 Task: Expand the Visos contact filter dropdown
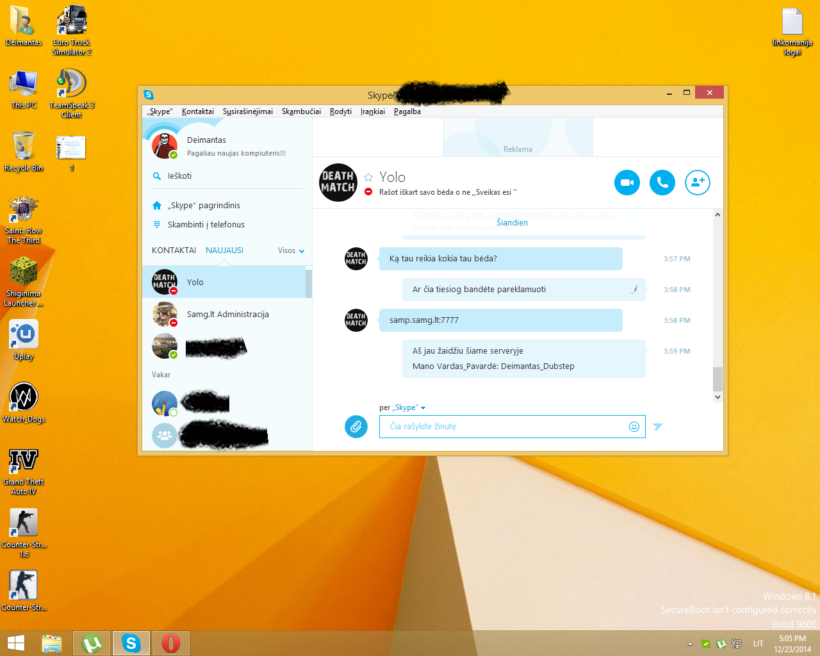tap(291, 250)
